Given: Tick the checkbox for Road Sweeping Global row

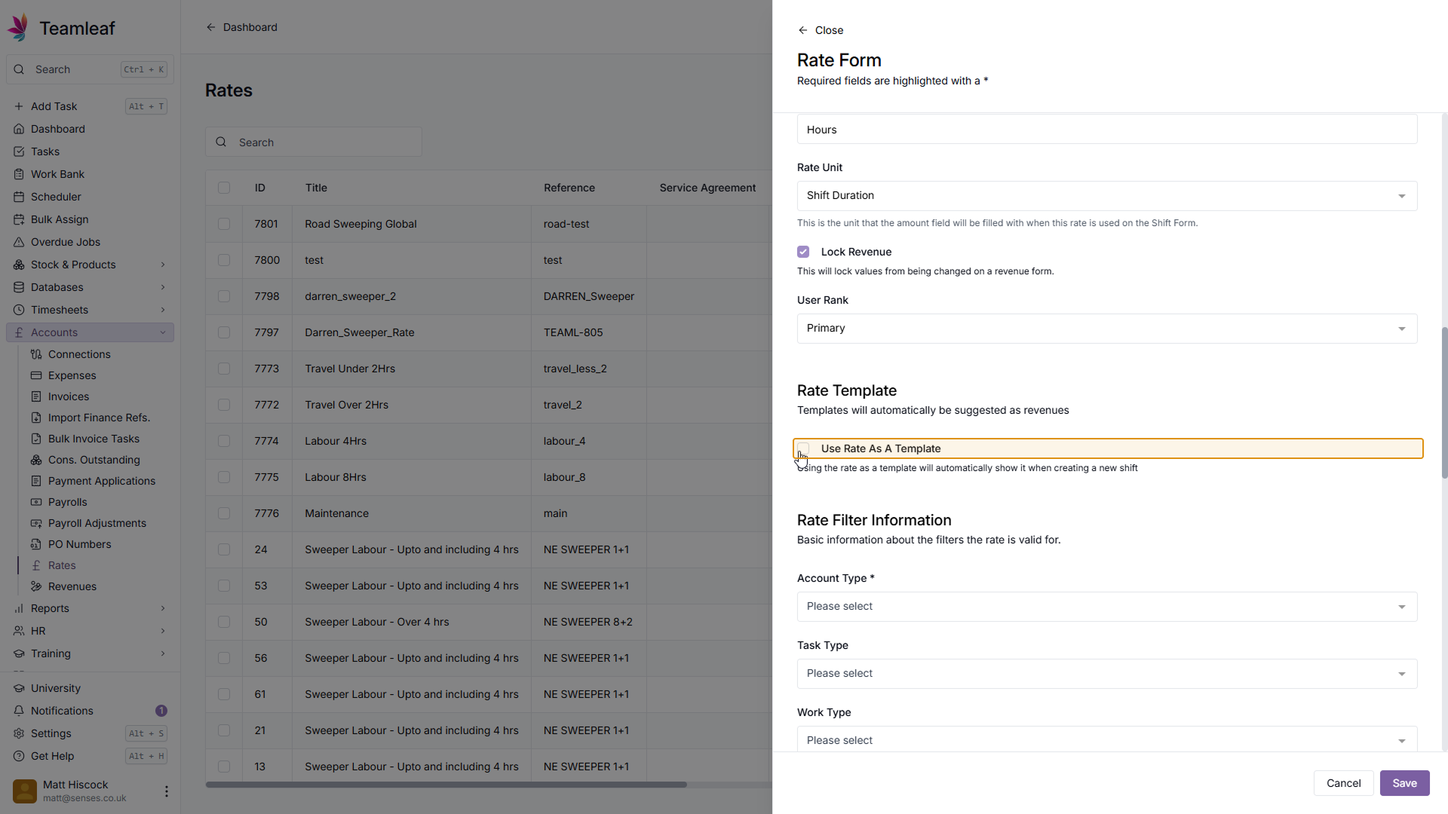Looking at the screenshot, I should tap(224, 224).
